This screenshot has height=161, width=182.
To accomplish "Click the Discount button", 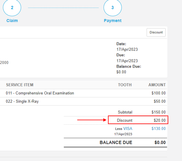I will click(156, 32).
